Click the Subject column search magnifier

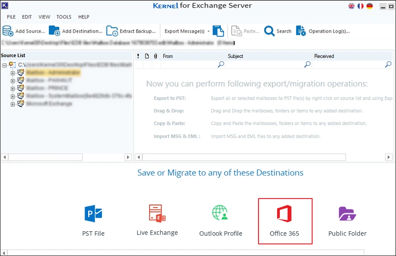307,64
